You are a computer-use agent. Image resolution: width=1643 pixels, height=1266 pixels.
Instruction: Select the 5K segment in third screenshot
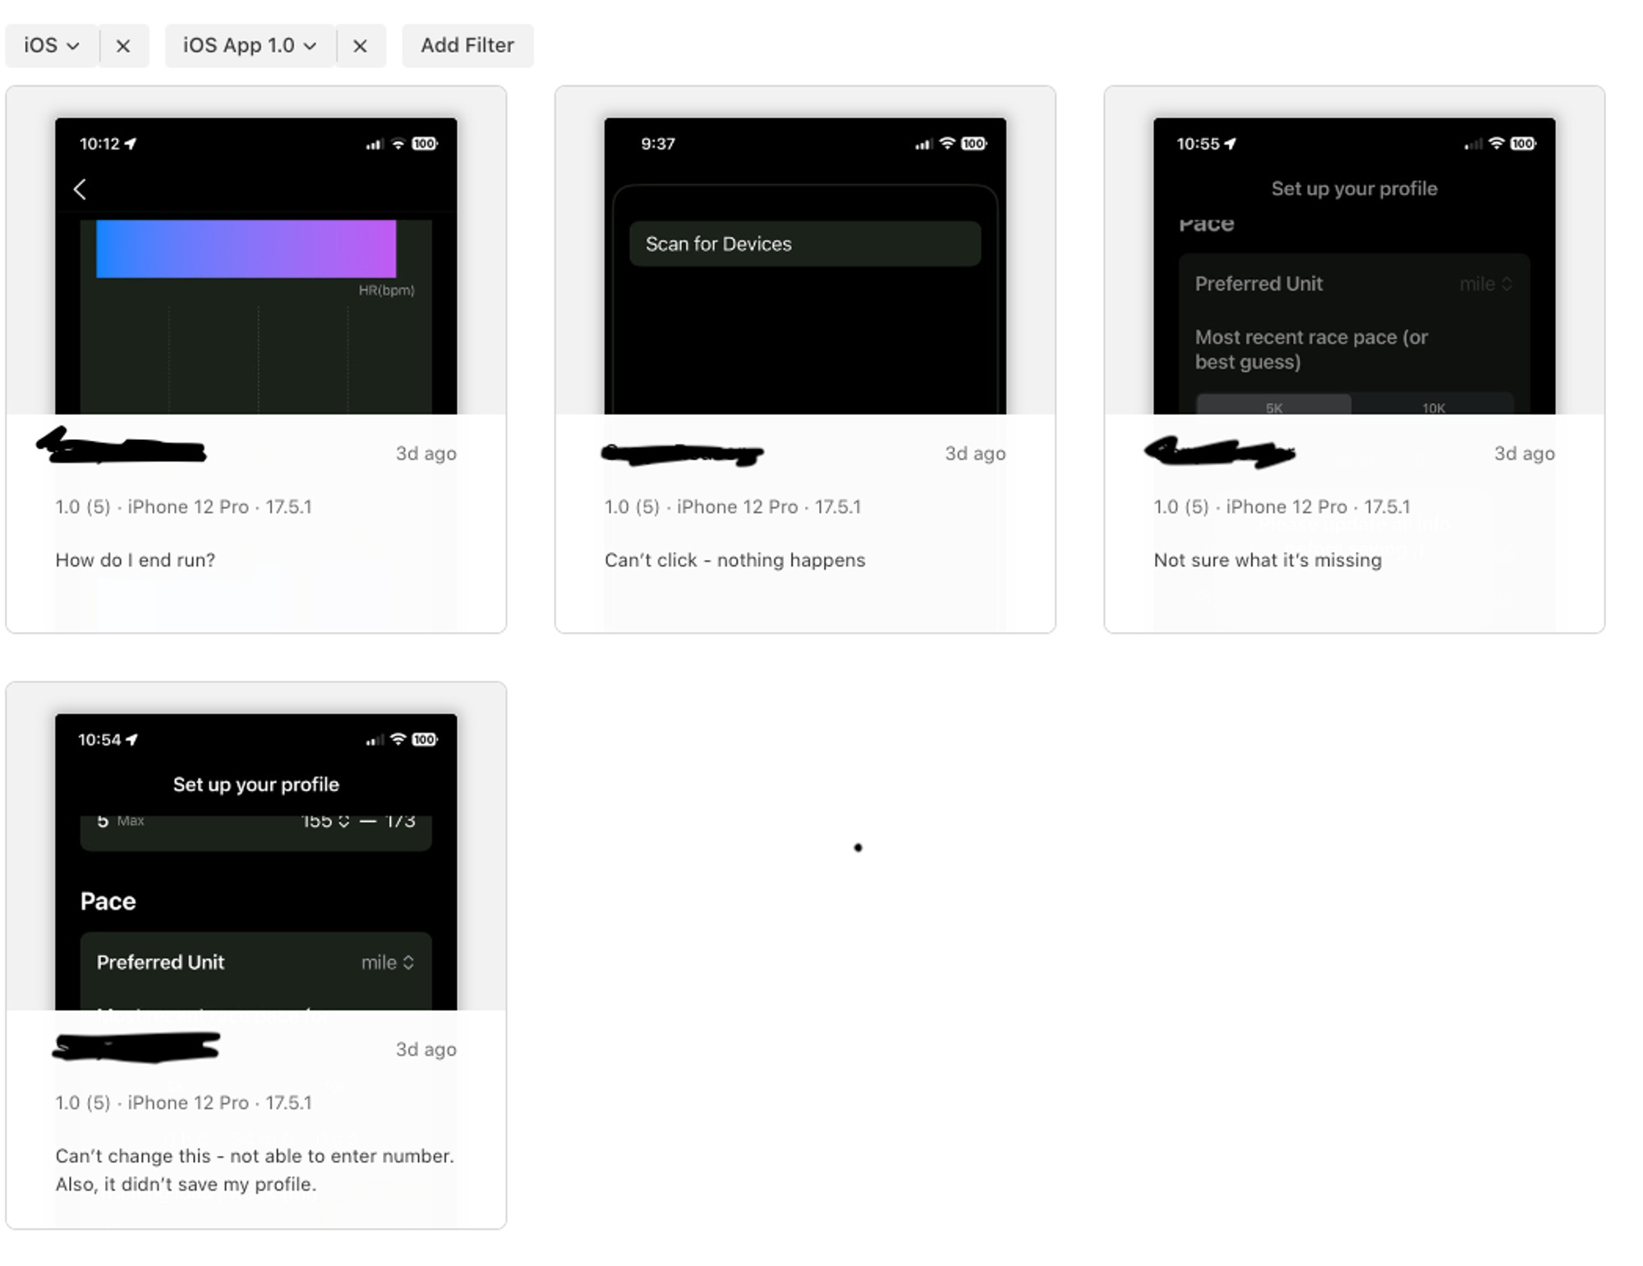point(1273,406)
